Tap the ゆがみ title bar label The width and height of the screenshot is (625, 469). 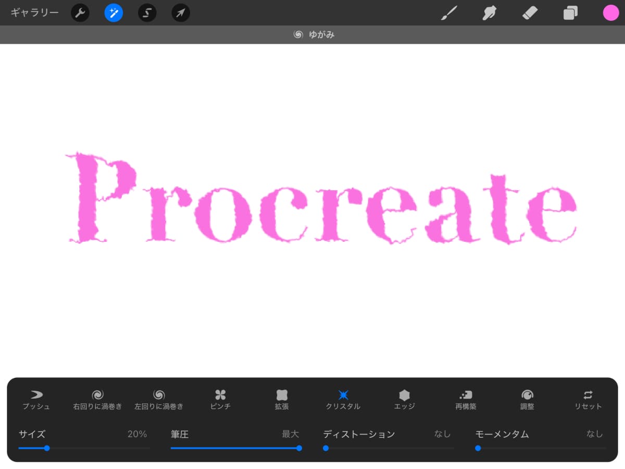point(321,35)
